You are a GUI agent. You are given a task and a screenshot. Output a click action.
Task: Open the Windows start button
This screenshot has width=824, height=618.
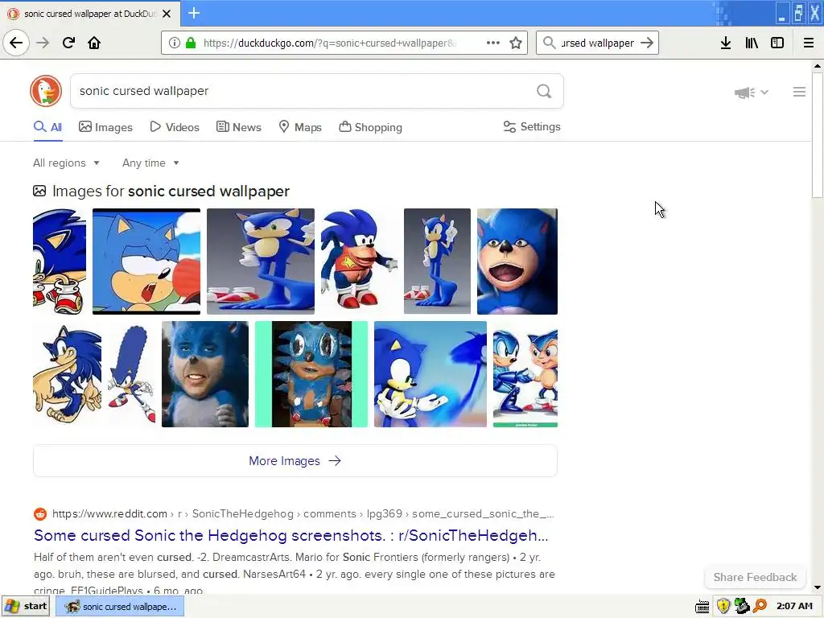tap(26, 606)
